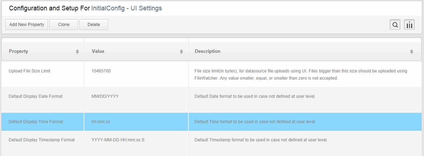Screen dimensions: 424x156
Task: Open the search magnifier icon
Action: [395, 25]
